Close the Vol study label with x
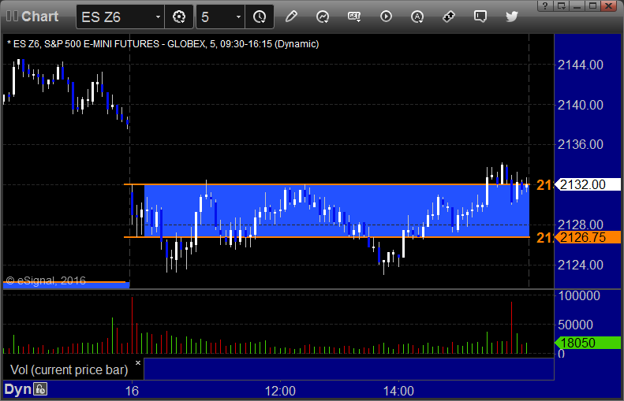 [138, 362]
